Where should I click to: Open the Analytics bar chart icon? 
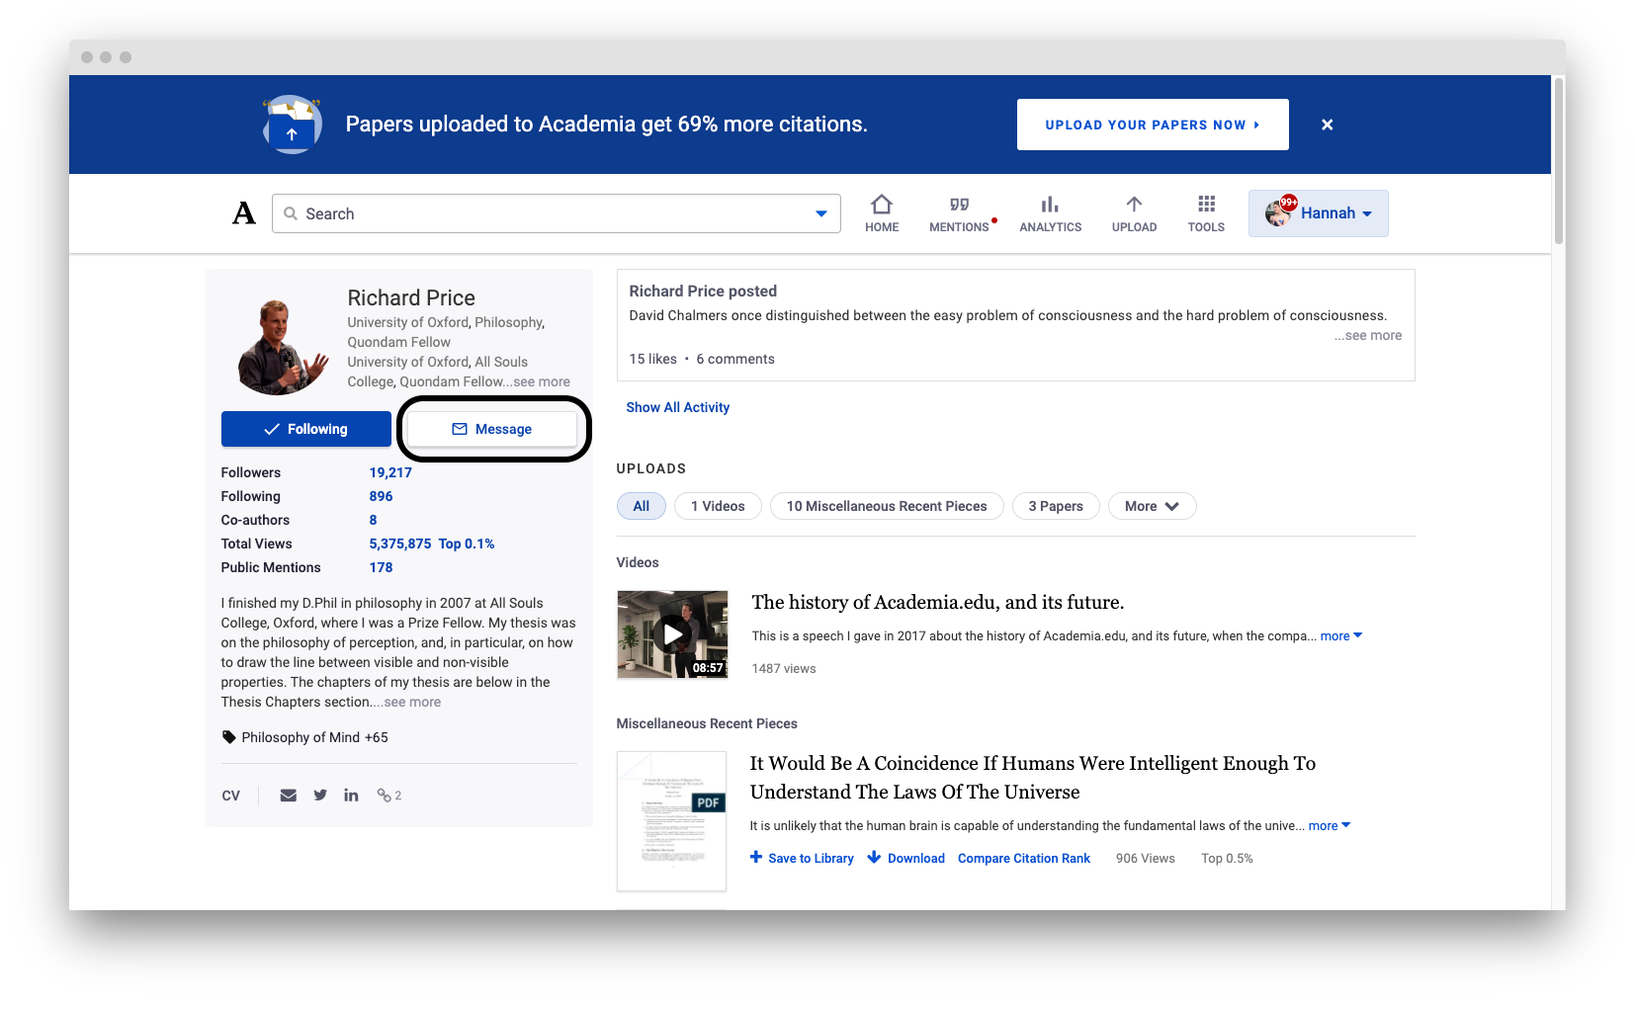(1050, 205)
